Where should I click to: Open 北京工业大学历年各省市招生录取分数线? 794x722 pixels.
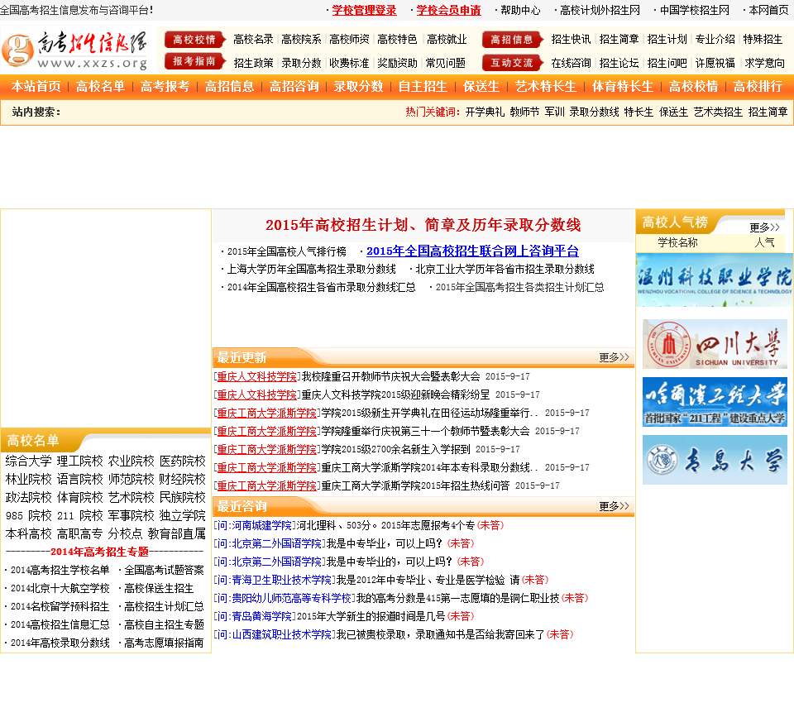tap(505, 270)
